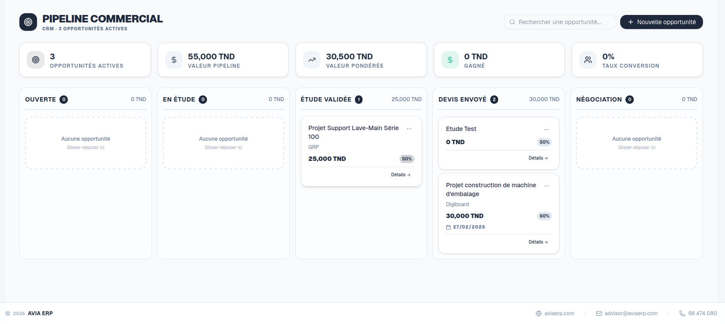Image resolution: width=725 pixels, height=324 pixels.
Task: Open the menu on Projet construction de machine card
Action: [547, 186]
